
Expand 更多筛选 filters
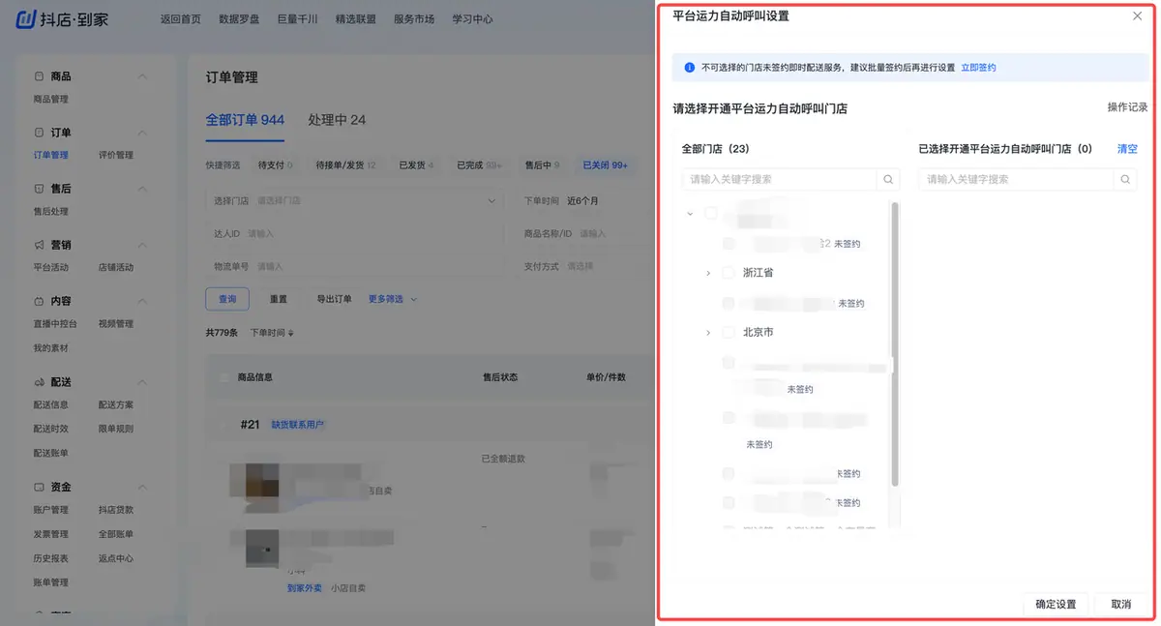393,299
